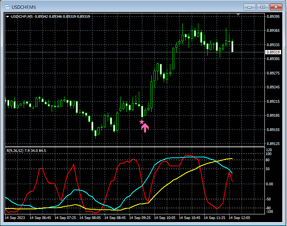This screenshot has height=226, width=287.
Task: Click the 14 Sep 10:05 time label
Action: (165, 218)
